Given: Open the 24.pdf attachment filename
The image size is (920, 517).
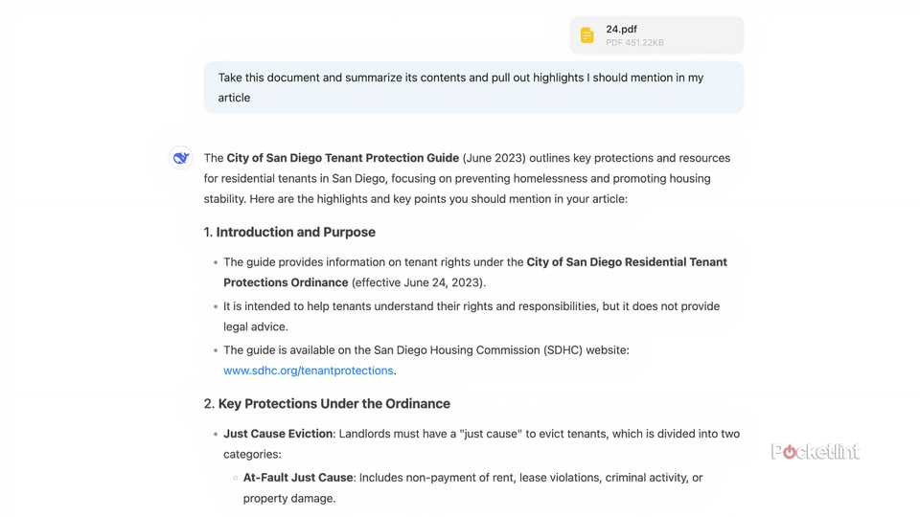Looking at the screenshot, I should tap(621, 29).
